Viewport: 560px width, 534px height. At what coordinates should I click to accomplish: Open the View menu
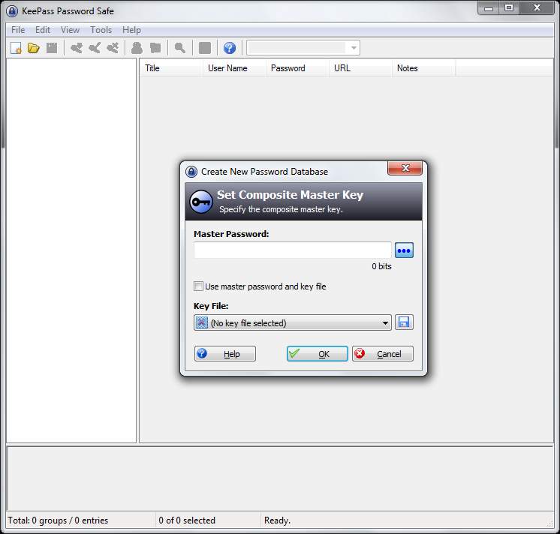tap(70, 30)
